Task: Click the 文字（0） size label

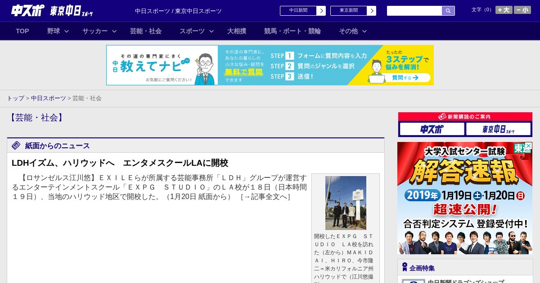Action: tap(482, 10)
